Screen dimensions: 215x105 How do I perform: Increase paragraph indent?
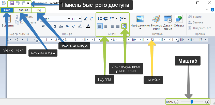click(x=105, y=19)
